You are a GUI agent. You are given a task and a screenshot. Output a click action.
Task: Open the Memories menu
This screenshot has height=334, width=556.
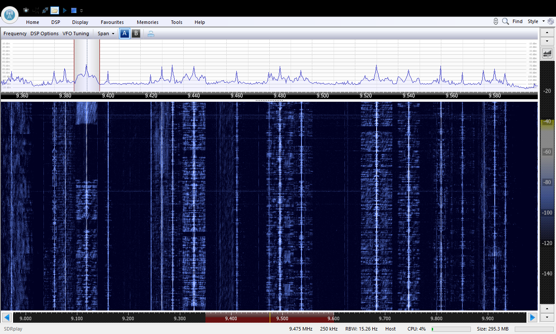point(147,22)
